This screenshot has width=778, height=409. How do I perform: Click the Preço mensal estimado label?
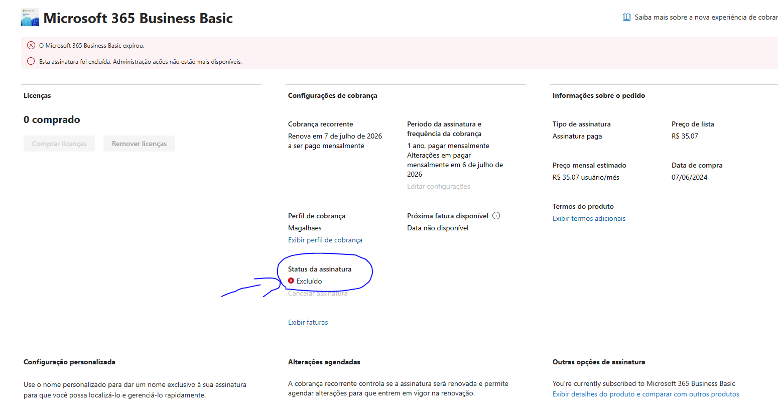pyautogui.click(x=589, y=165)
